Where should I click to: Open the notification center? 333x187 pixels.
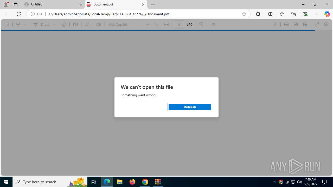[x=324, y=182]
